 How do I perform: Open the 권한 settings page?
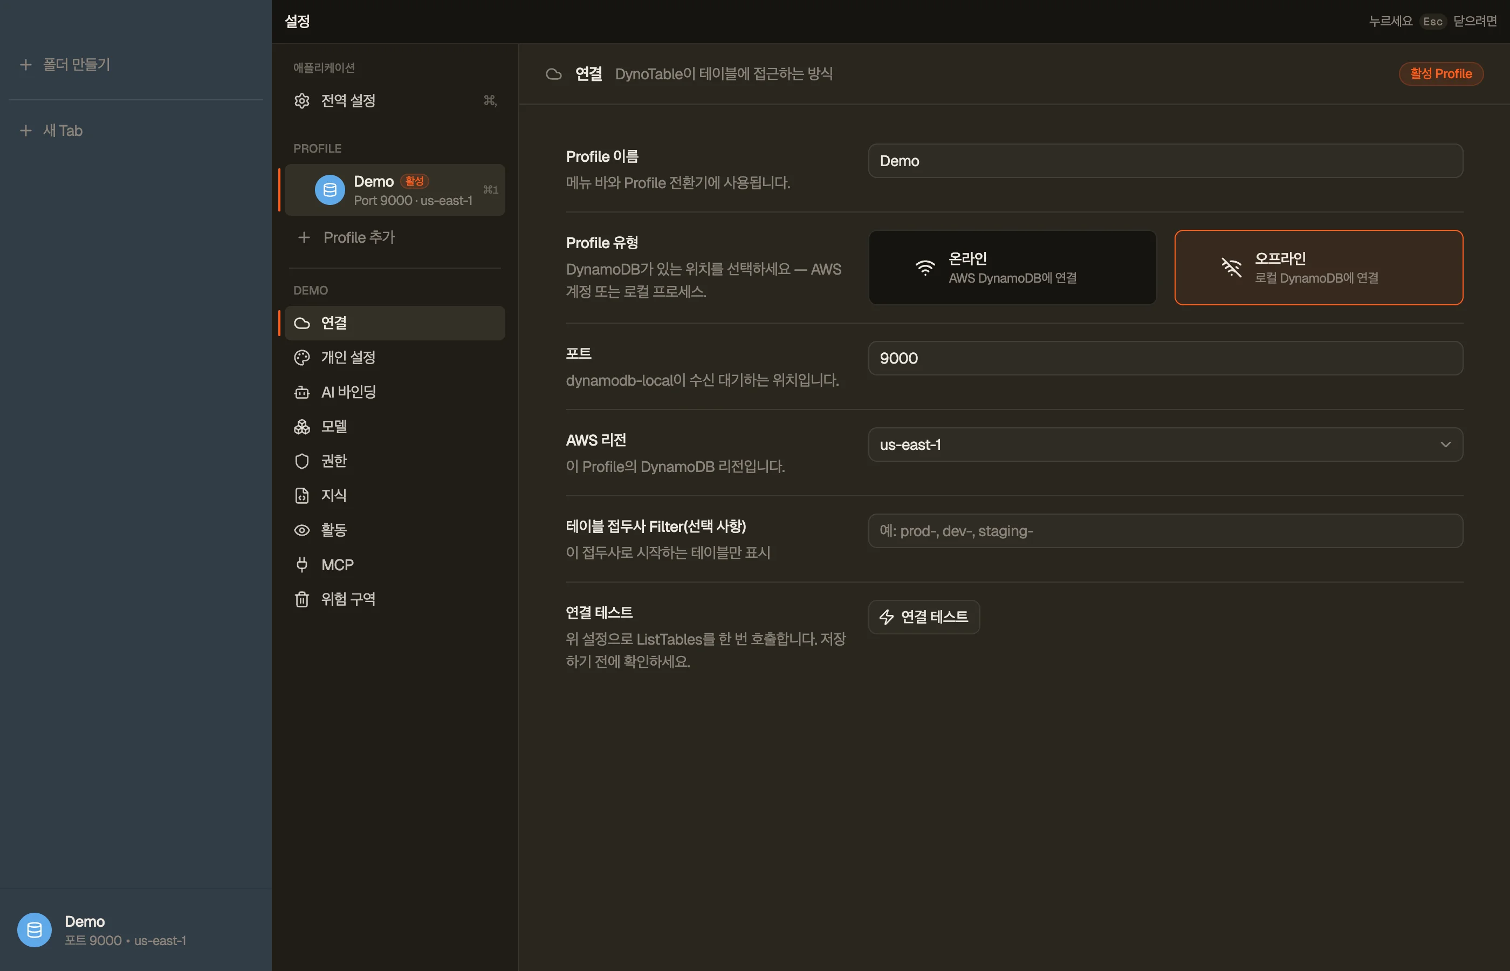point(395,461)
